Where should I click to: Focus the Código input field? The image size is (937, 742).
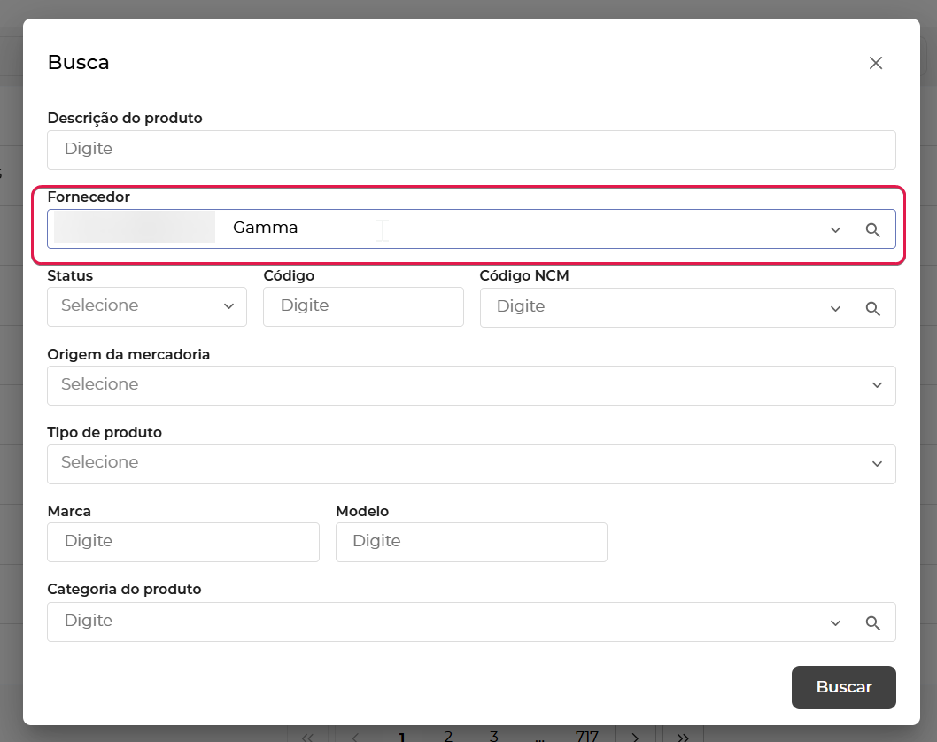pyautogui.click(x=362, y=306)
